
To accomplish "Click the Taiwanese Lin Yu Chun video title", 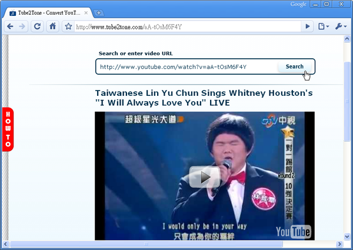I will click(x=204, y=98).
